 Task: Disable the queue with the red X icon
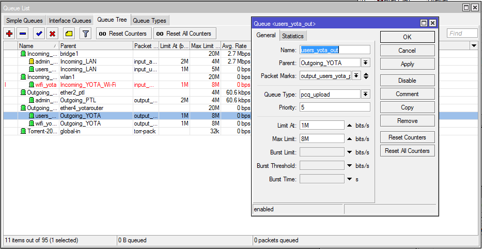pos(53,34)
